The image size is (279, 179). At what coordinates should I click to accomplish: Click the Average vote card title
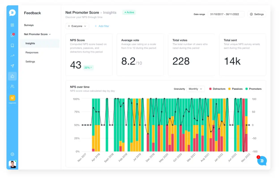coord(130,40)
